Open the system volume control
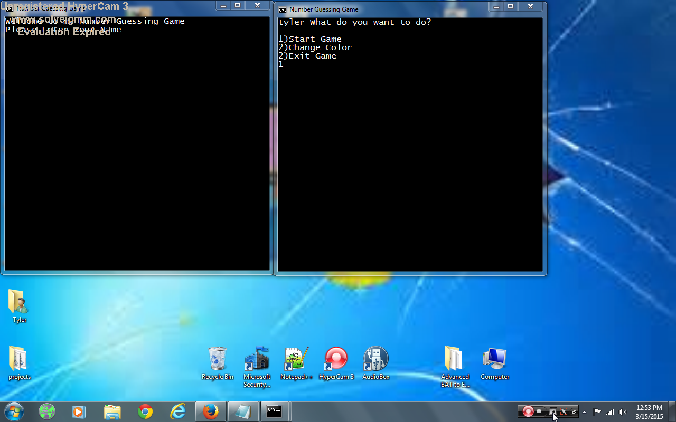This screenshot has height=422, width=676. (623, 411)
